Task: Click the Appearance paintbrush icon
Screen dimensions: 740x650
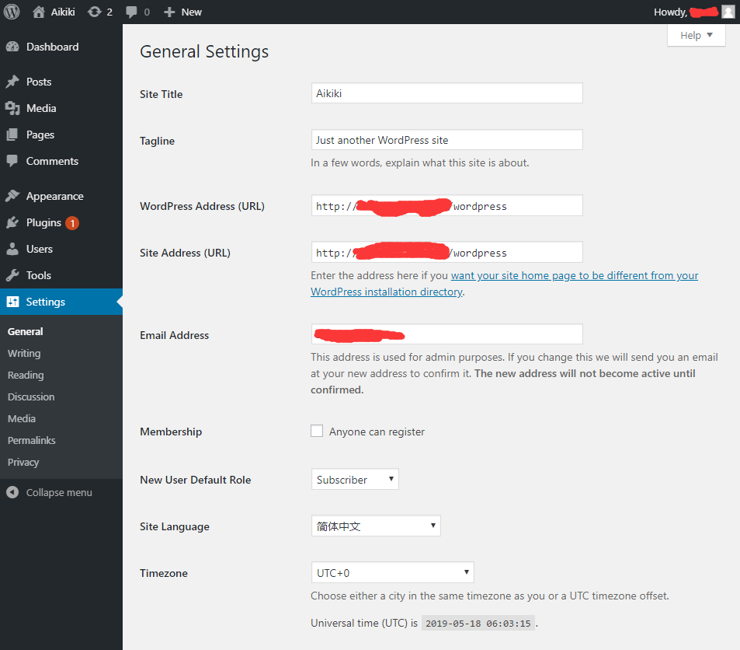Action: pyautogui.click(x=12, y=196)
